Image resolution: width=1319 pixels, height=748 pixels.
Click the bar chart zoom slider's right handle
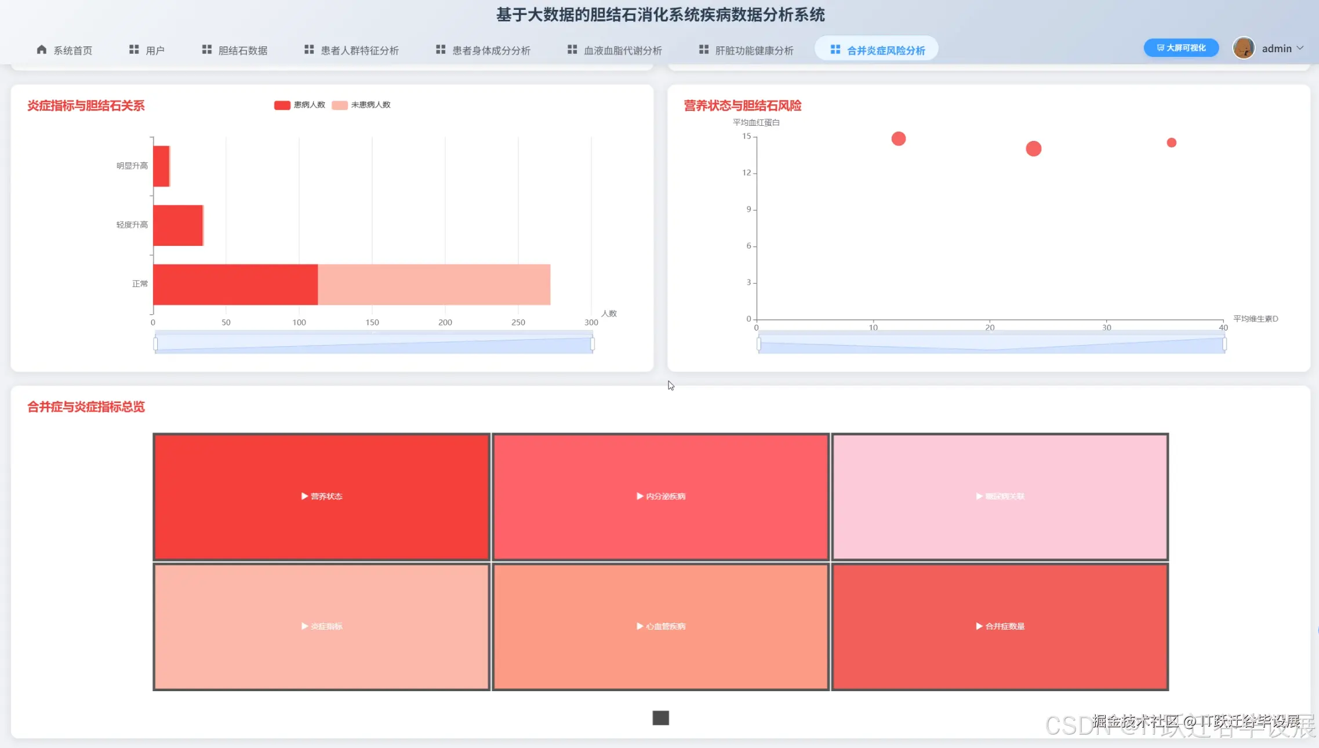(x=592, y=344)
